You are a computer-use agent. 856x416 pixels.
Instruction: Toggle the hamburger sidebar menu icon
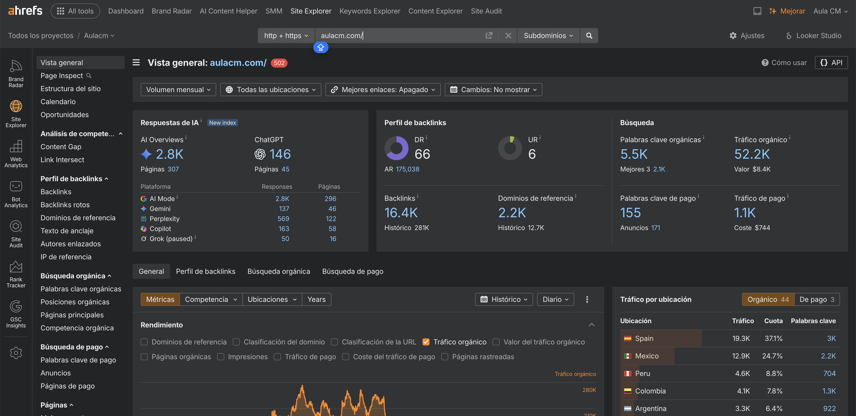pyautogui.click(x=136, y=63)
